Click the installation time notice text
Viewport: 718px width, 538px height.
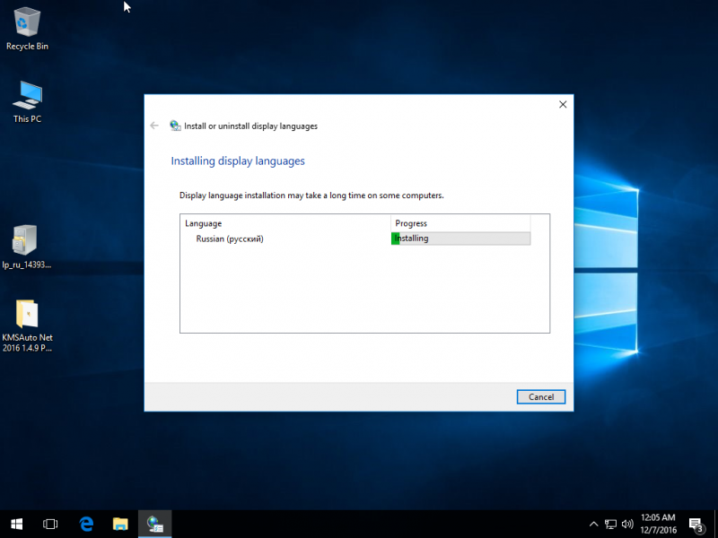311,195
